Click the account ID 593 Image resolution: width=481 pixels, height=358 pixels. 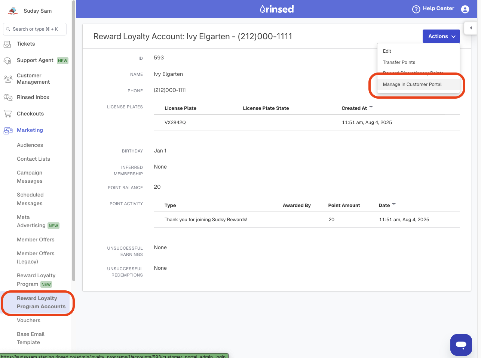pyautogui.click(x=159, y=58)
